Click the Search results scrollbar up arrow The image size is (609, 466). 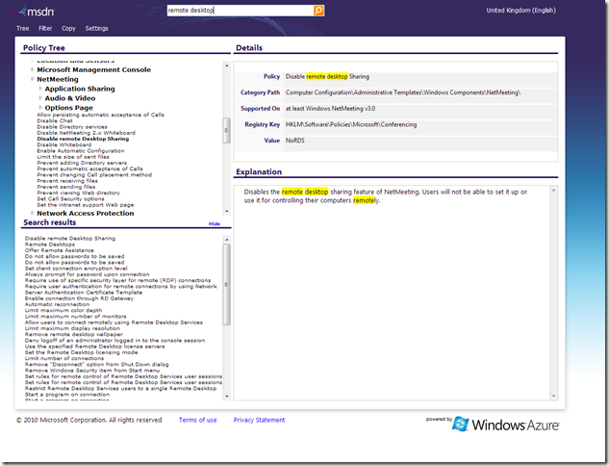point(227,240)
